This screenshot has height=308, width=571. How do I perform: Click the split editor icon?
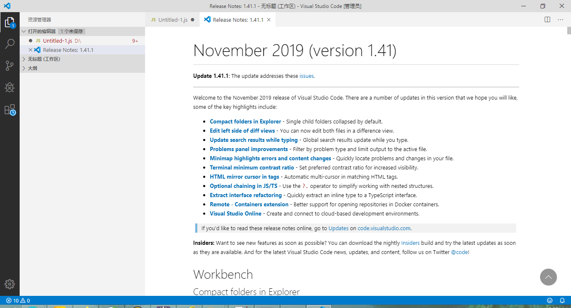pyautogui.click(x=548, y=20)
